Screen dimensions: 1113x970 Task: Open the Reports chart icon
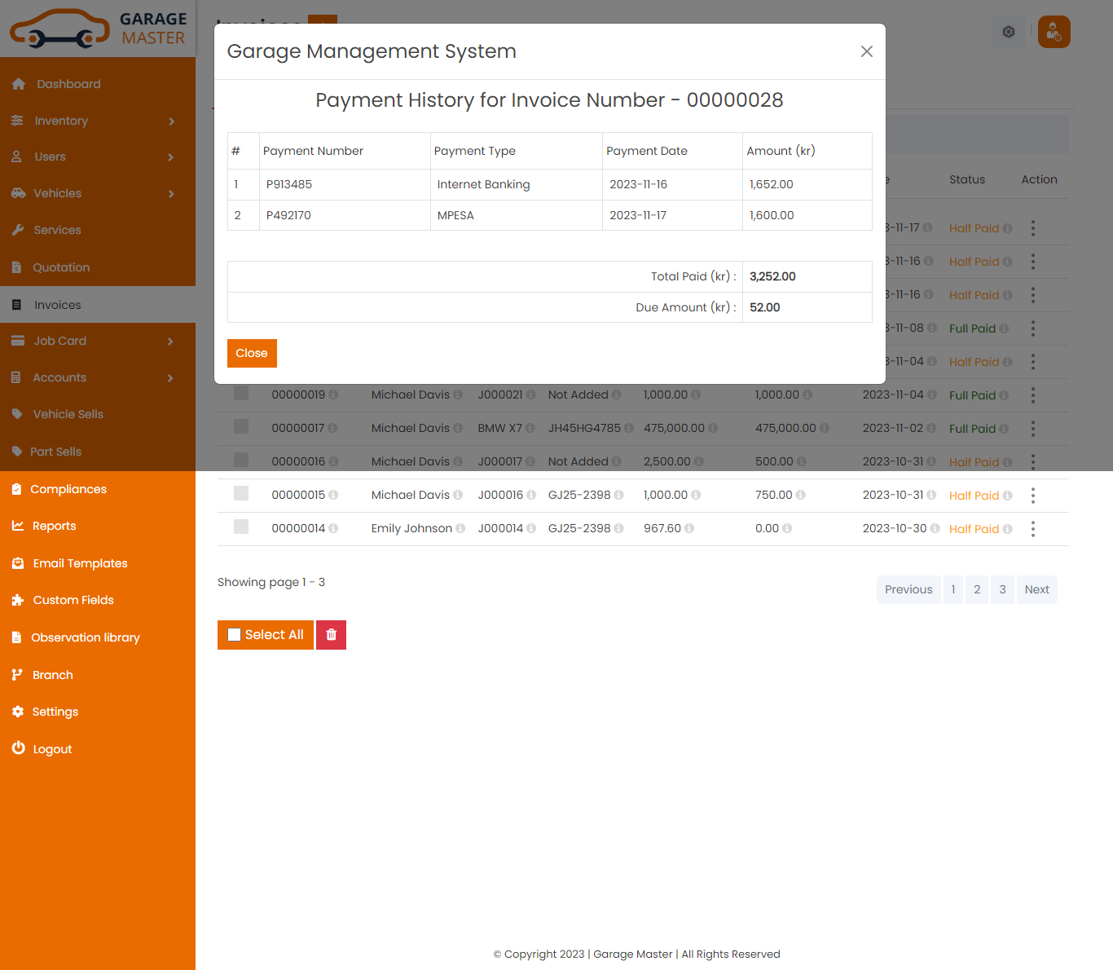[18, 526]
